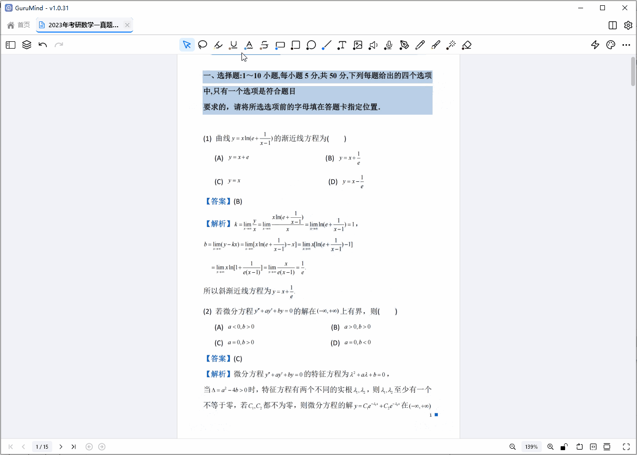Viewport: 637px width, 455px height.
Task: Click the 【答案】(C) answer text
Action: [223, 359]
